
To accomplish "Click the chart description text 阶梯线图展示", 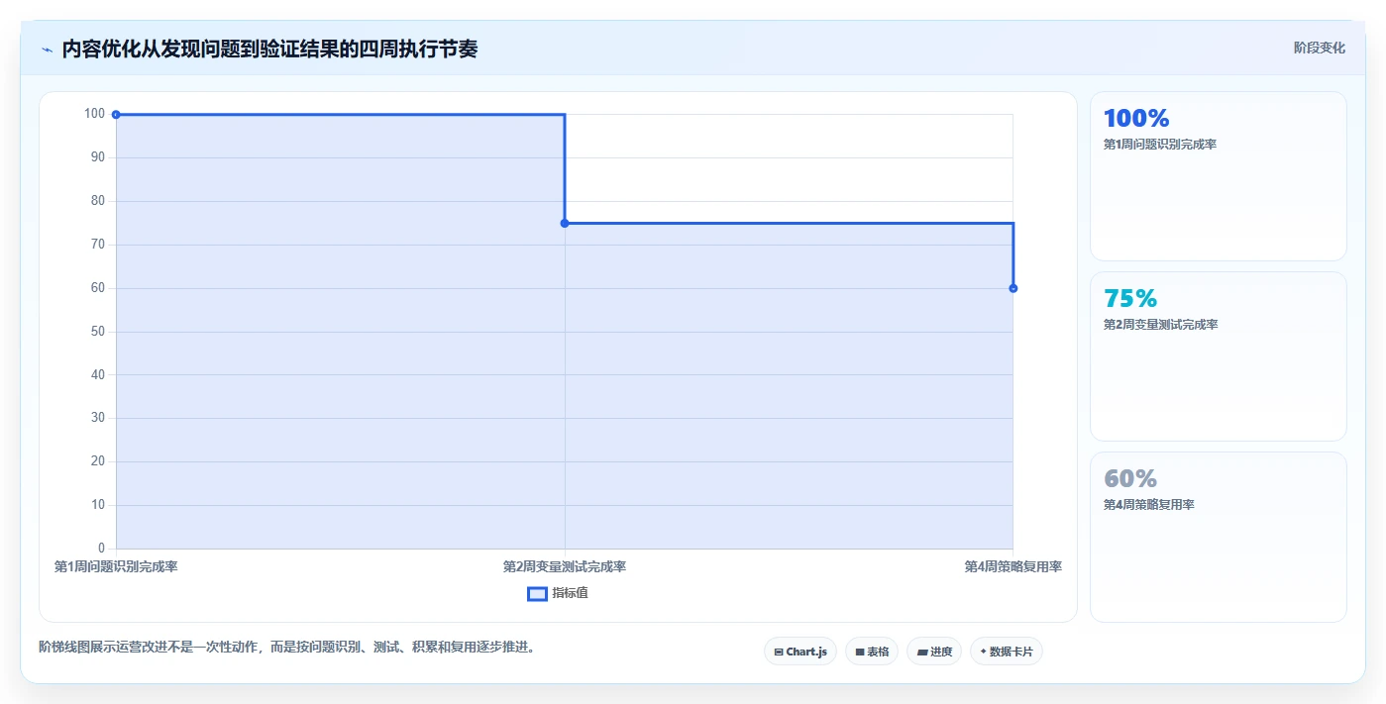I will click(287, 647).
